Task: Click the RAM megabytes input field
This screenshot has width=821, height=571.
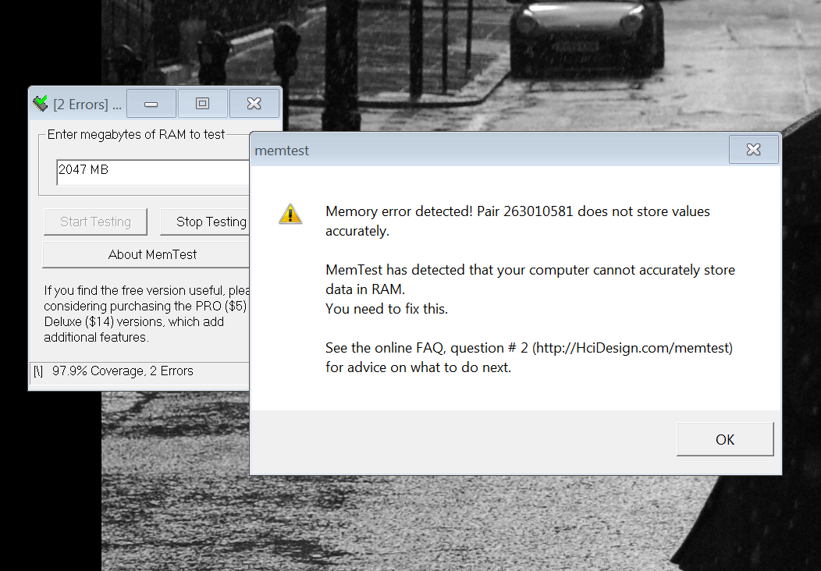Action: click(x=153, y=172)
